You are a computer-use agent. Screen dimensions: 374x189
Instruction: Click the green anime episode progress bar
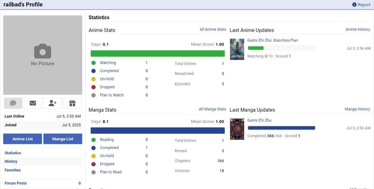click(256, 48)
